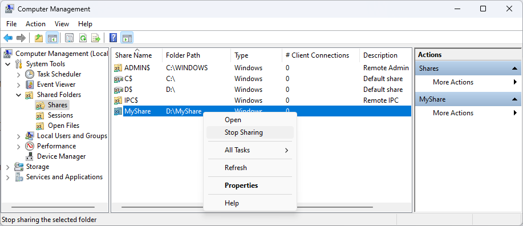The image size is (523, 226).
Task: Click the C$ share drive icon
Action: pyautogui.click(x=118, y=79)
